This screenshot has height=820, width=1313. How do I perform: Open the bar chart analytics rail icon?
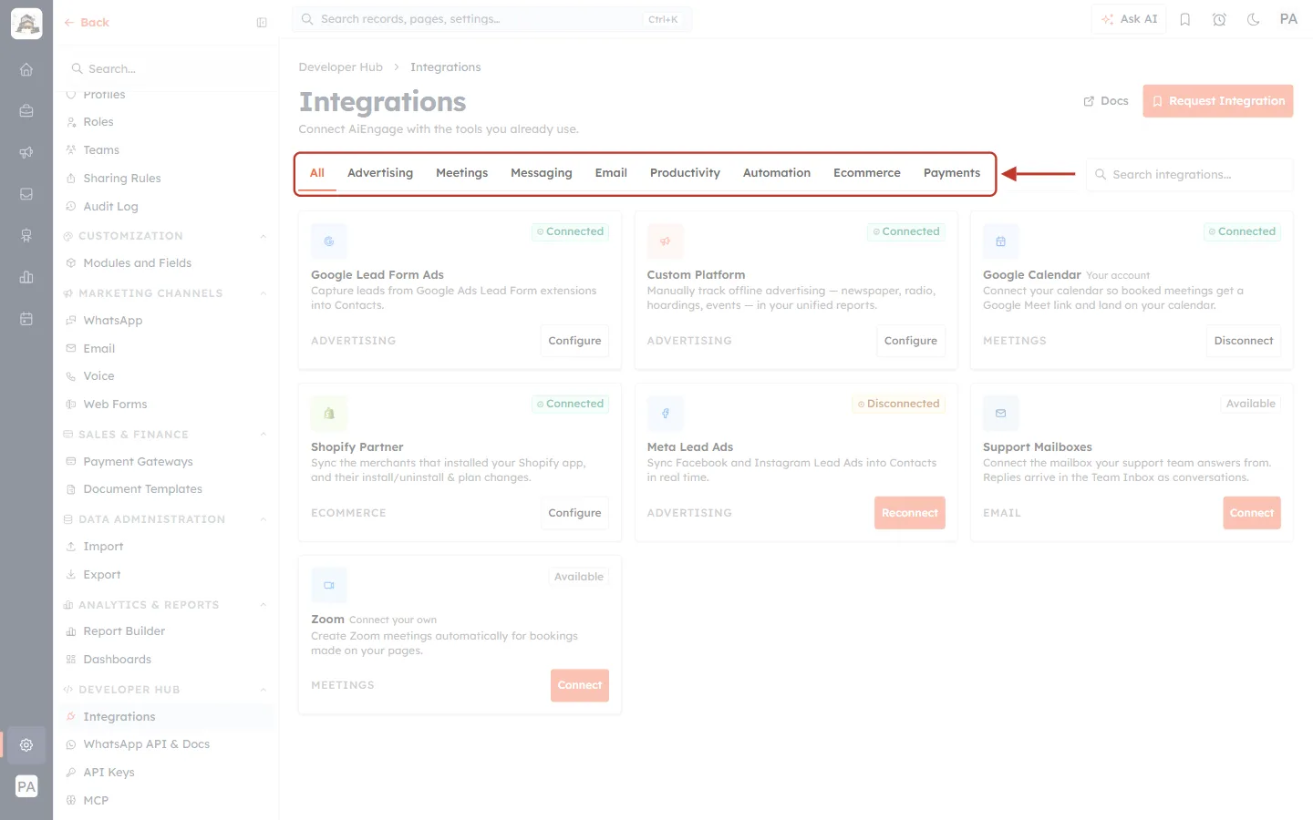(26, 277)
